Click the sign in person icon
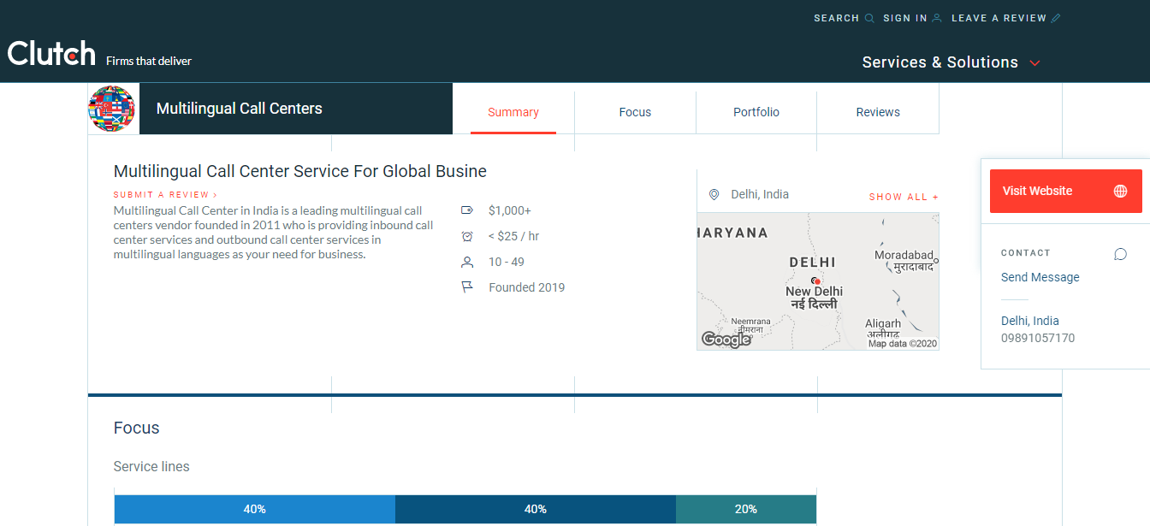The width and height of the screenshot is (1150, 526). (937, 18)
